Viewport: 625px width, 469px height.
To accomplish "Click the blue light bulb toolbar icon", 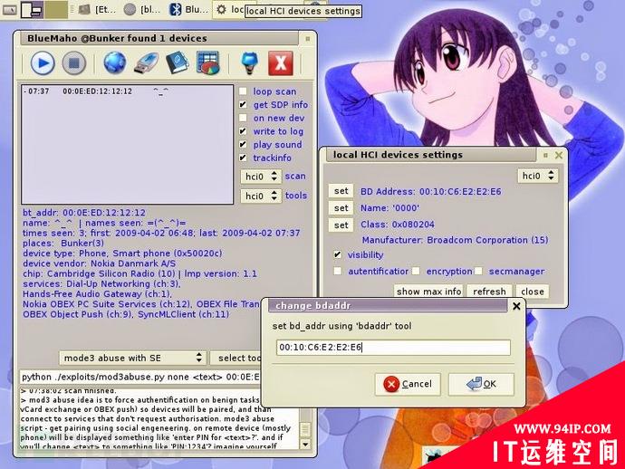I will coord(249,63).
